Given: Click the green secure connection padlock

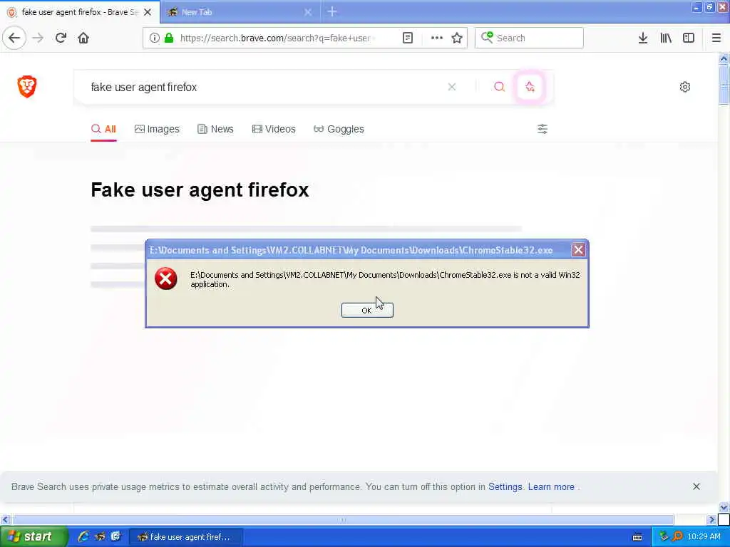Looking at the screenshot, I should coord(168,38).
